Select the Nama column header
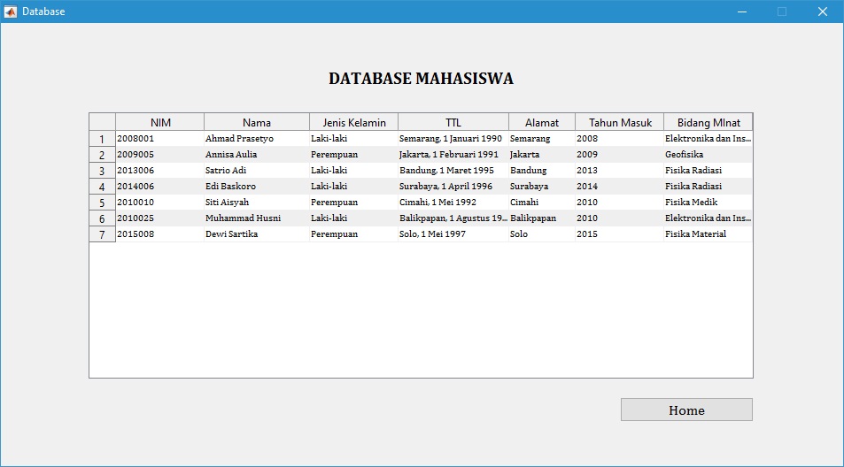Image resolution: width=844 pixels, height=467 pixels. 257,122
